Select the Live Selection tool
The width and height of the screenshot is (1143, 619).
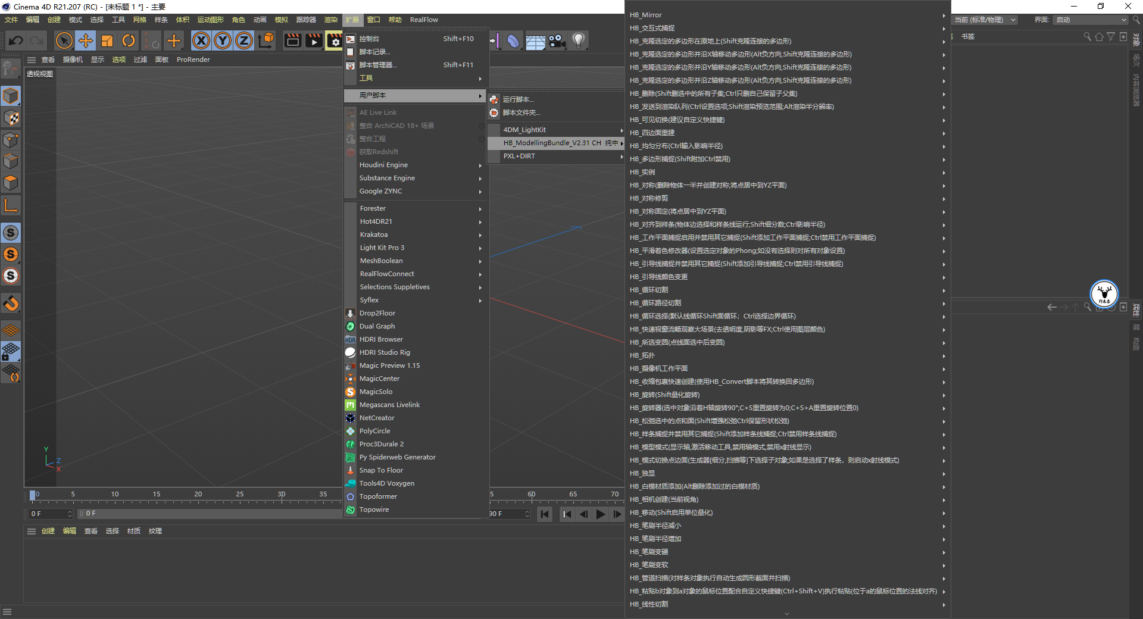[64, 40]
